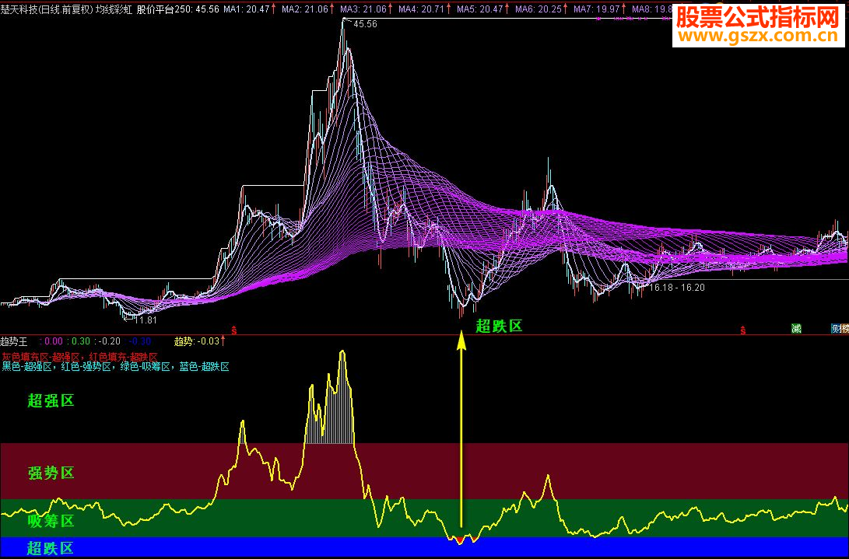Click the magenta 0.00 indicator value
Viewport: 849px width, 559px height.
[53, 341]
